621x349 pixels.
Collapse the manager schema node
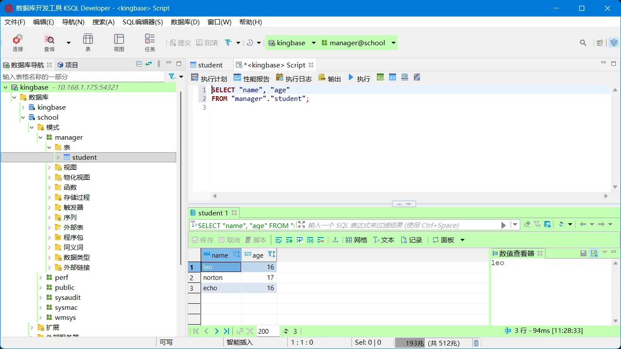coord(41,137)
